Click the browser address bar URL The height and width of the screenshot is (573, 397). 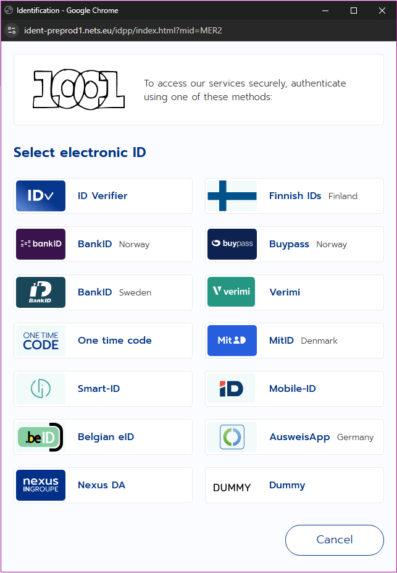tap(123, 31)
